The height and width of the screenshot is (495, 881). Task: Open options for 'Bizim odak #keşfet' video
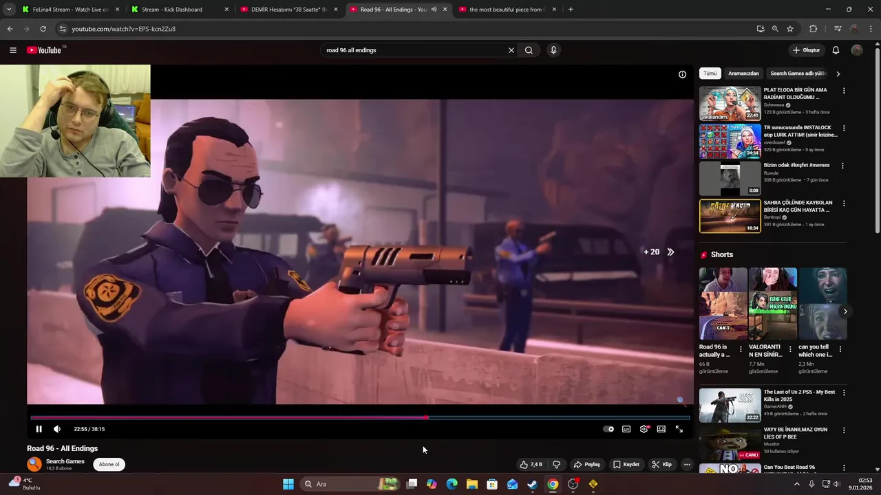(x=842, y=166)
